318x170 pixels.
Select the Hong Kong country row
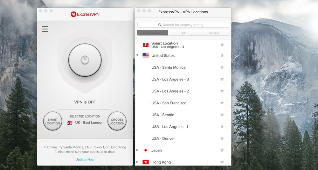coord(183,161)
